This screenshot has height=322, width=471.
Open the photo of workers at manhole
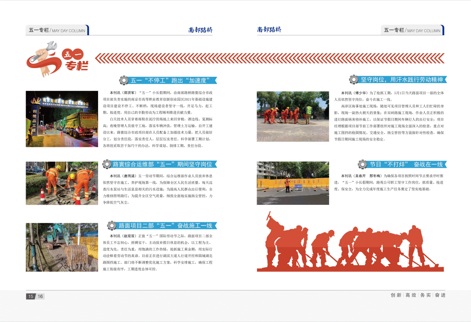(x=62, y=183)
